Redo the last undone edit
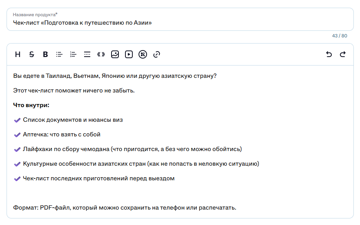This screenshot has height=225, width=360. 343,54
